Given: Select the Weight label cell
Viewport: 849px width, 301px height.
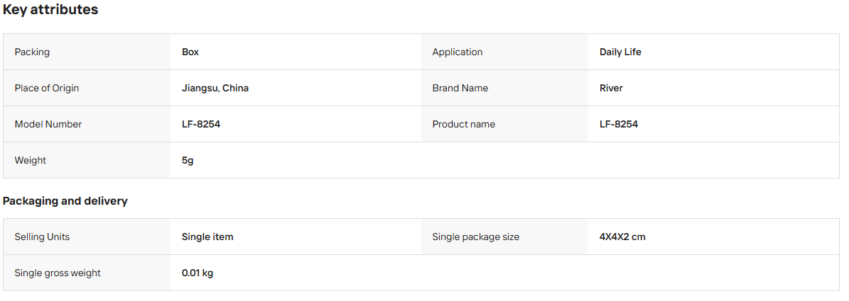Looking at the screenshot, I should pyautogui.click(x=87, y=160).
